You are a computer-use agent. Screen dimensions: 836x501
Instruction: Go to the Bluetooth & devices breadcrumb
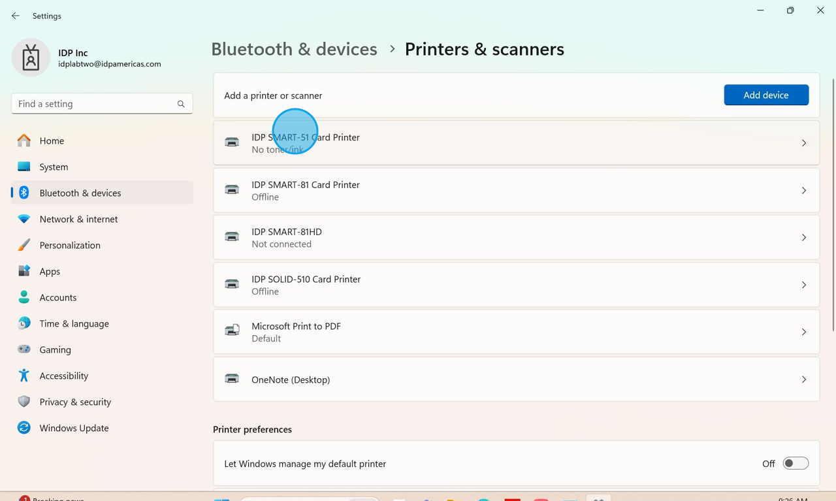pyautogui.click(x=294, y=49)
